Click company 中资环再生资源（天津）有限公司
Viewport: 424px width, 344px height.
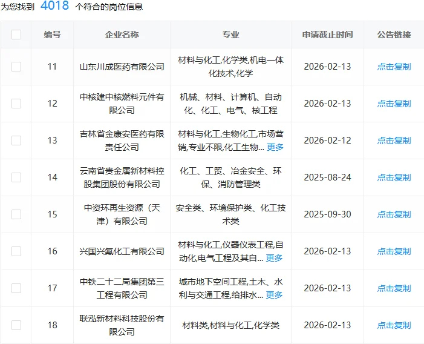[x=122, y=214]
